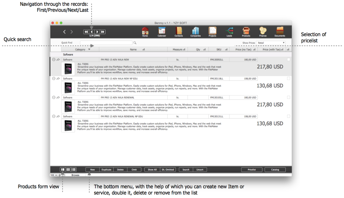This screenshot has width=344, height=198.
Task: Open the Calendar module icon
Action: (162, 31)
